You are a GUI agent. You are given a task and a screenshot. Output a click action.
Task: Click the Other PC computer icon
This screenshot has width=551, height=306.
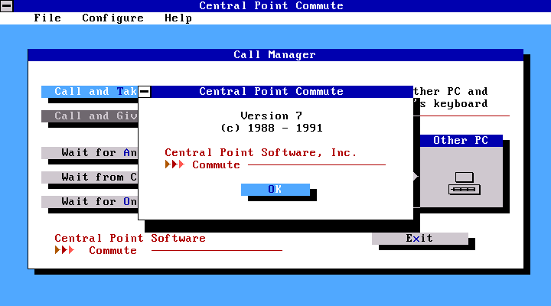coord(465,184)
